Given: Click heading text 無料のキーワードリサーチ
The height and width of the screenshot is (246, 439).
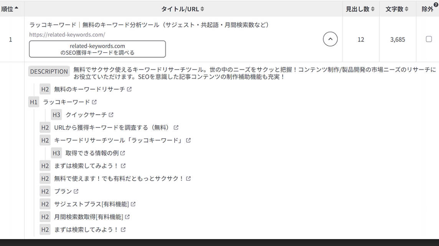Looking at the screenshot, I should (89, 89).
